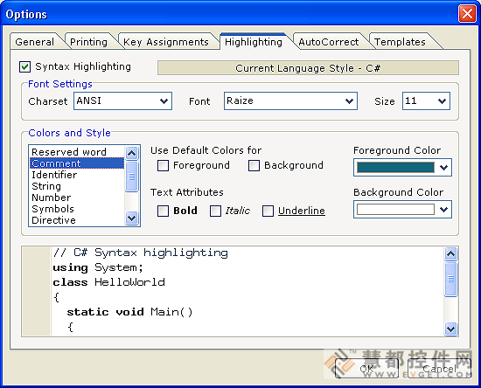Toggle the Bold text attribute
Screen dimensions: 481x388
[x=163, y=211]
